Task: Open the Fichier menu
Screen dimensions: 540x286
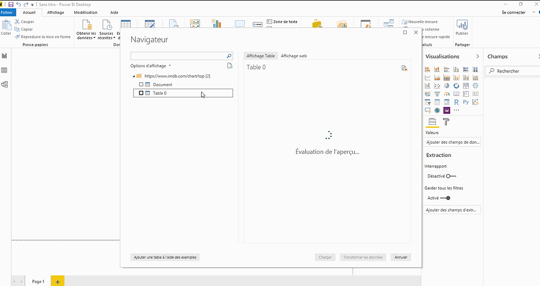Action: [7, 12]
